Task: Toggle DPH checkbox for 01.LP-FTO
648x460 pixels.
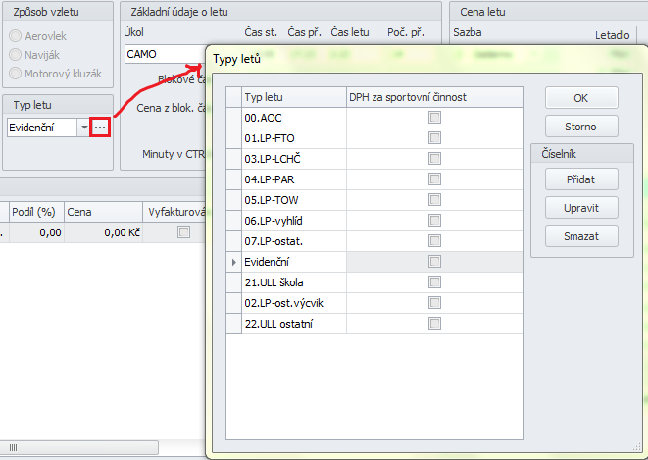Action: tap(434, 137)
